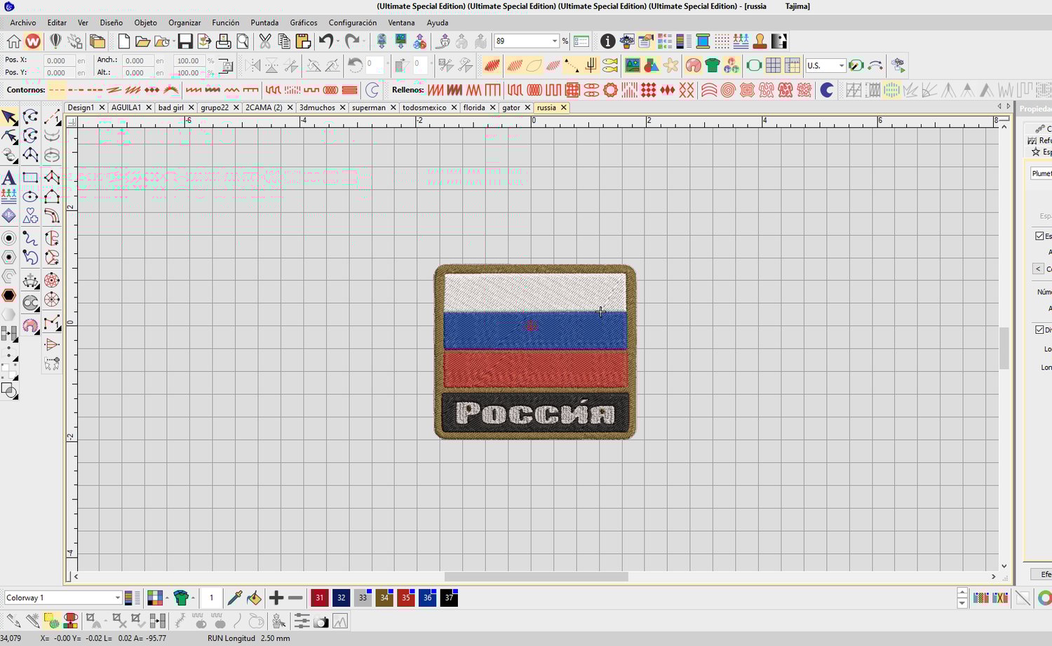Show the hoop icon
1052x646 pixels.
point(754,66)
